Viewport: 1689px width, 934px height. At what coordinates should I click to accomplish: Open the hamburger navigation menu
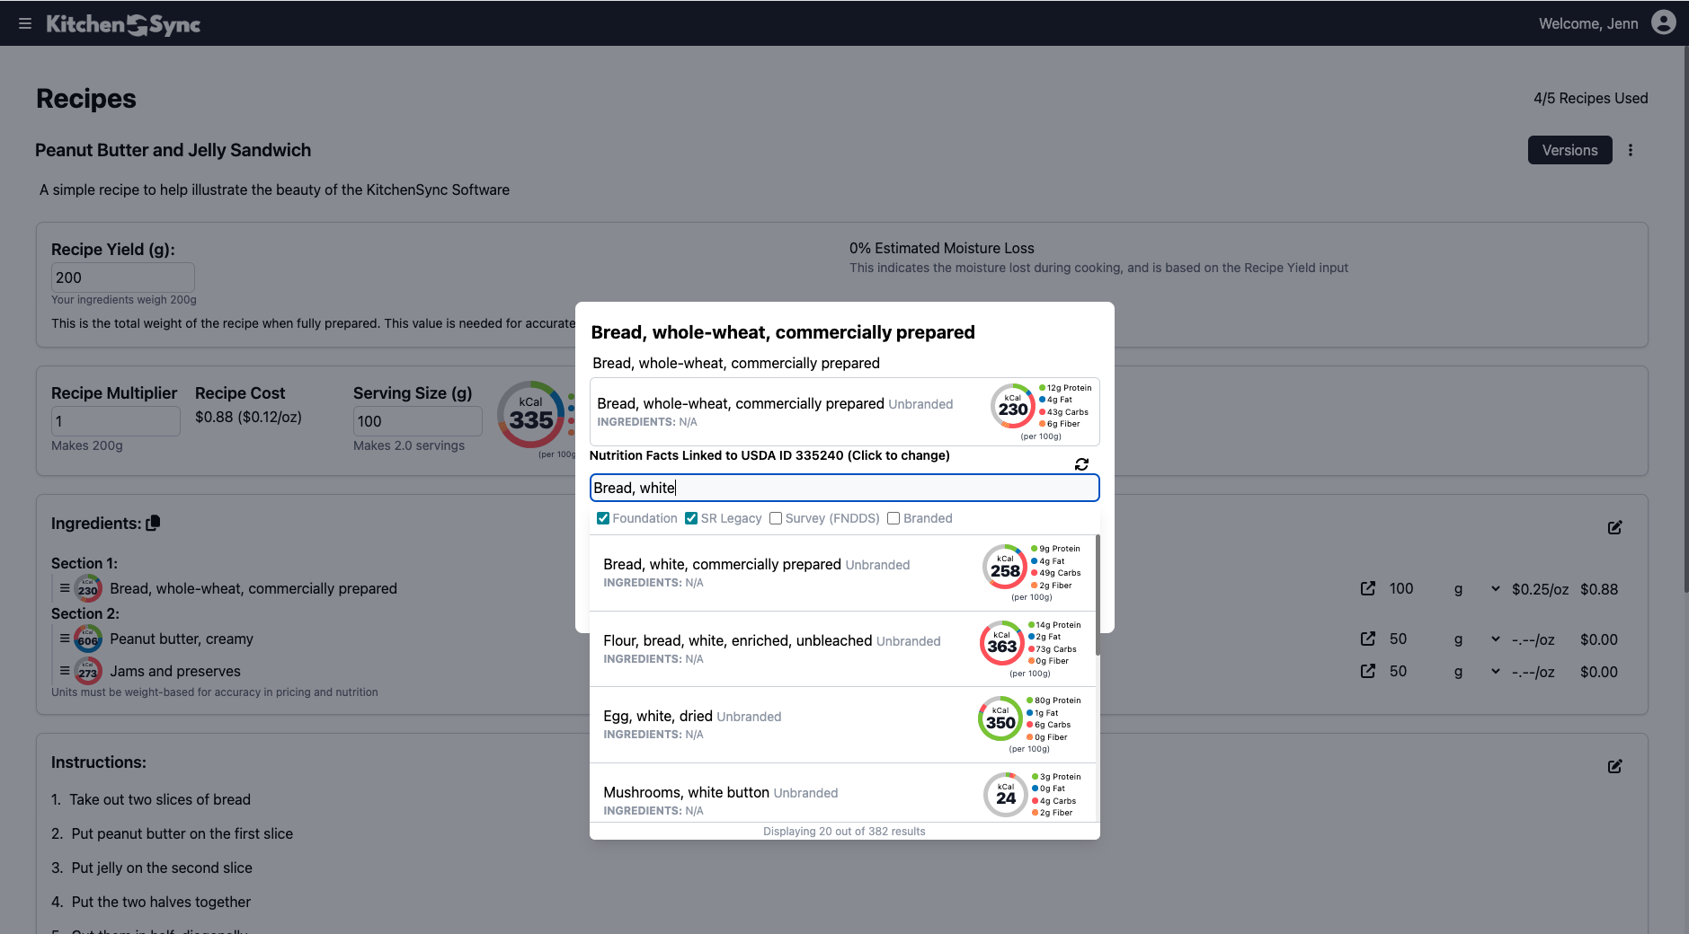pyautogui.click(x=25, y=23)
